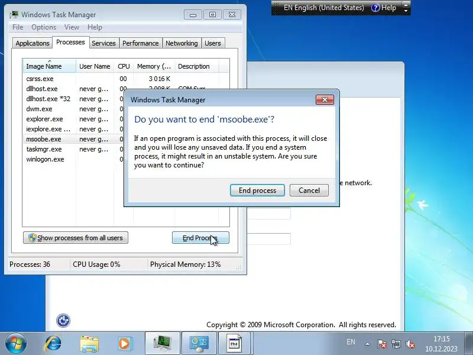Open the Options menu
Screen dimensions: 473x355
(x=44, y=27)
